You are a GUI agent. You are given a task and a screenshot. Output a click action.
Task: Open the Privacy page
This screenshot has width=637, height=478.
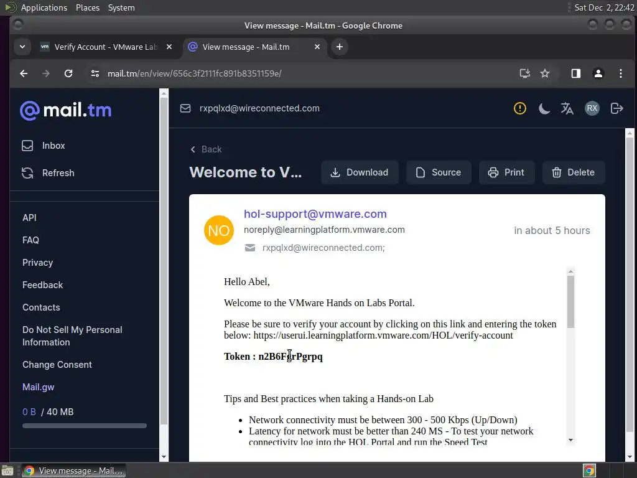coord(37,263)
